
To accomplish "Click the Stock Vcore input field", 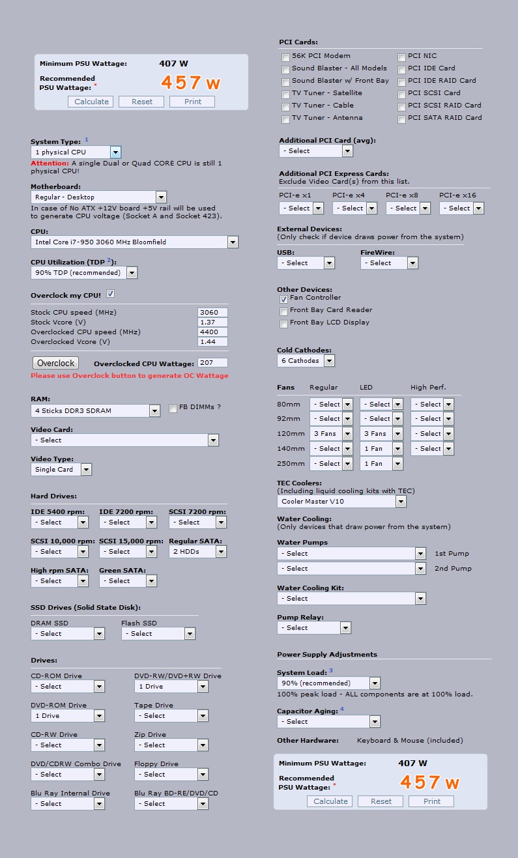I will 212,322.
